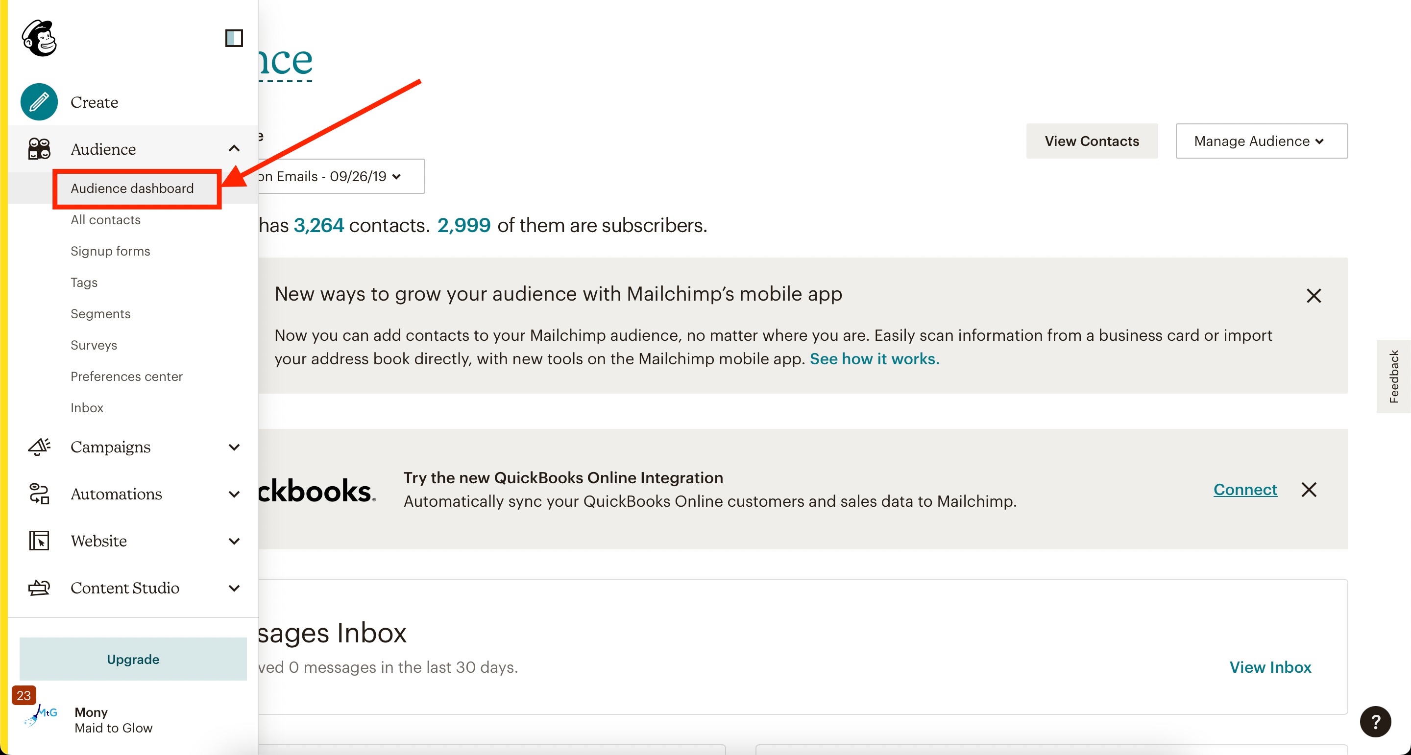This screenshot has height=755, width=1411.
Task: Open the help question mark button
Action: 1375,722
